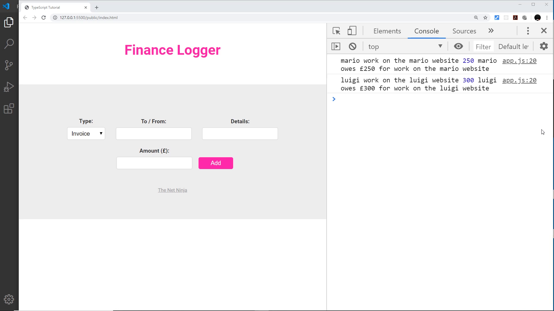Click the Adobe Acrobat extension icon
The image size is (554, 311).
tap(515, 18)
